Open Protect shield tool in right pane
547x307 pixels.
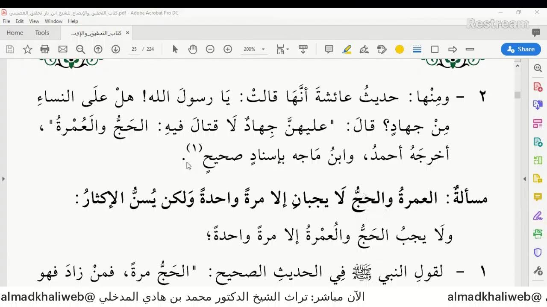[x=538, y=252]
